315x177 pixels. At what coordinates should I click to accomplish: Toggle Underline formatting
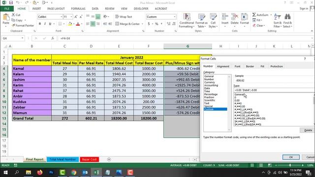pos(50,24)
